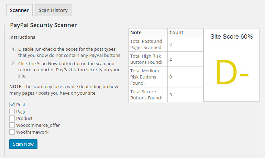Click the yellow D- grade
This screenshot has width=265, height=158.
tap(232, 72)
